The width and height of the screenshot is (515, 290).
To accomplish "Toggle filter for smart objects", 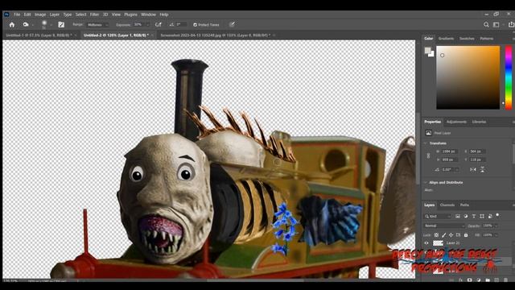I will coord(490,217).
